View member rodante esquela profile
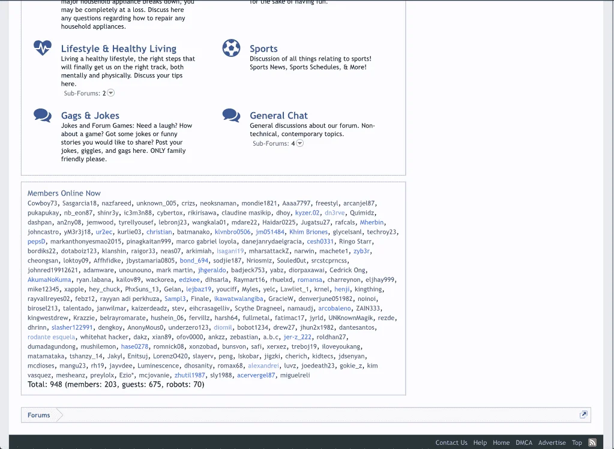The height and width of the screenshot is (449, 614). [51, 337]
